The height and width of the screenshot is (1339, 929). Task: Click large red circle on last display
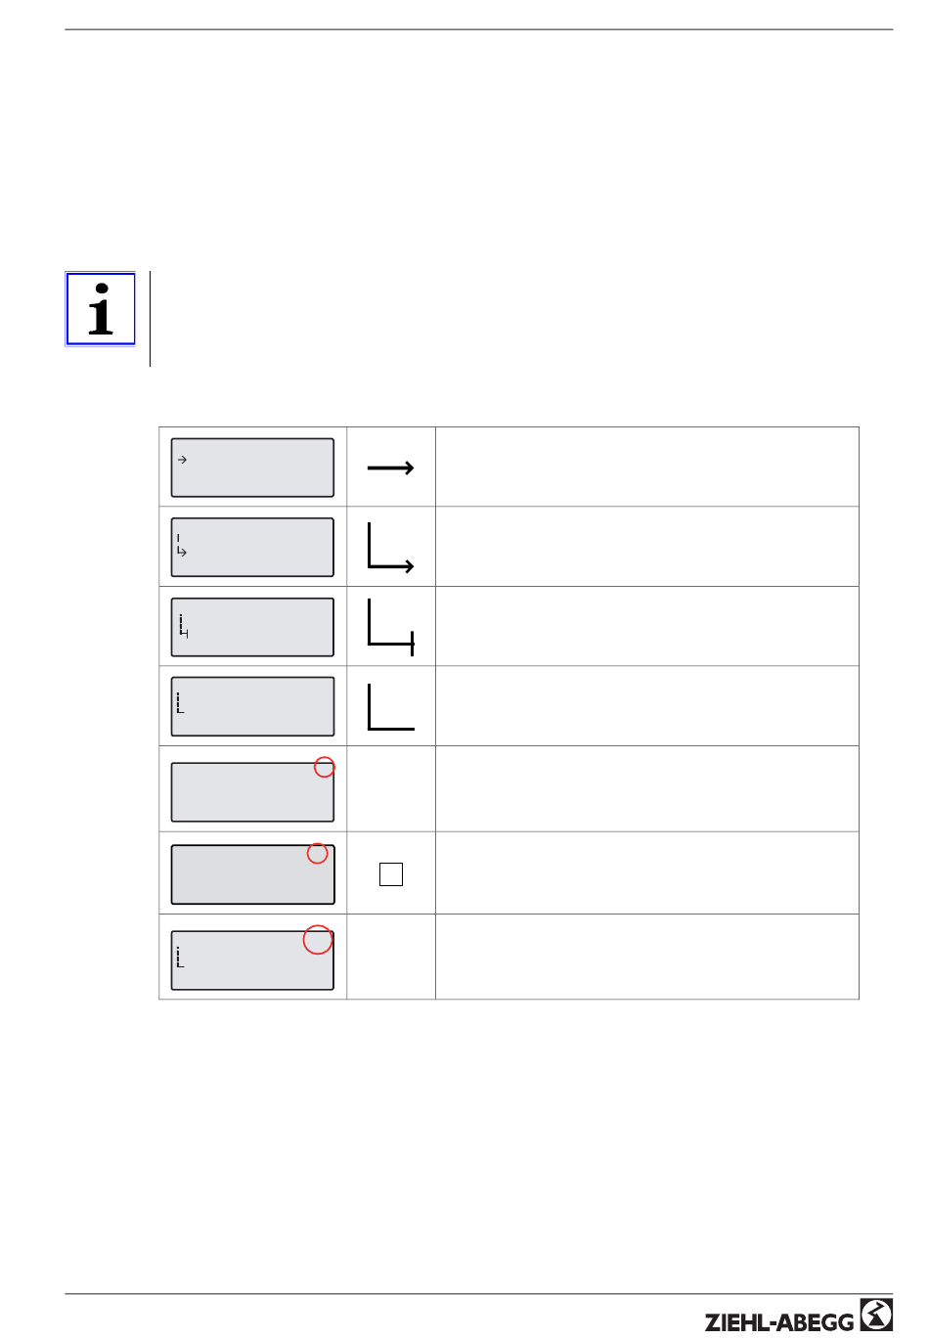[x=318, y=940]
